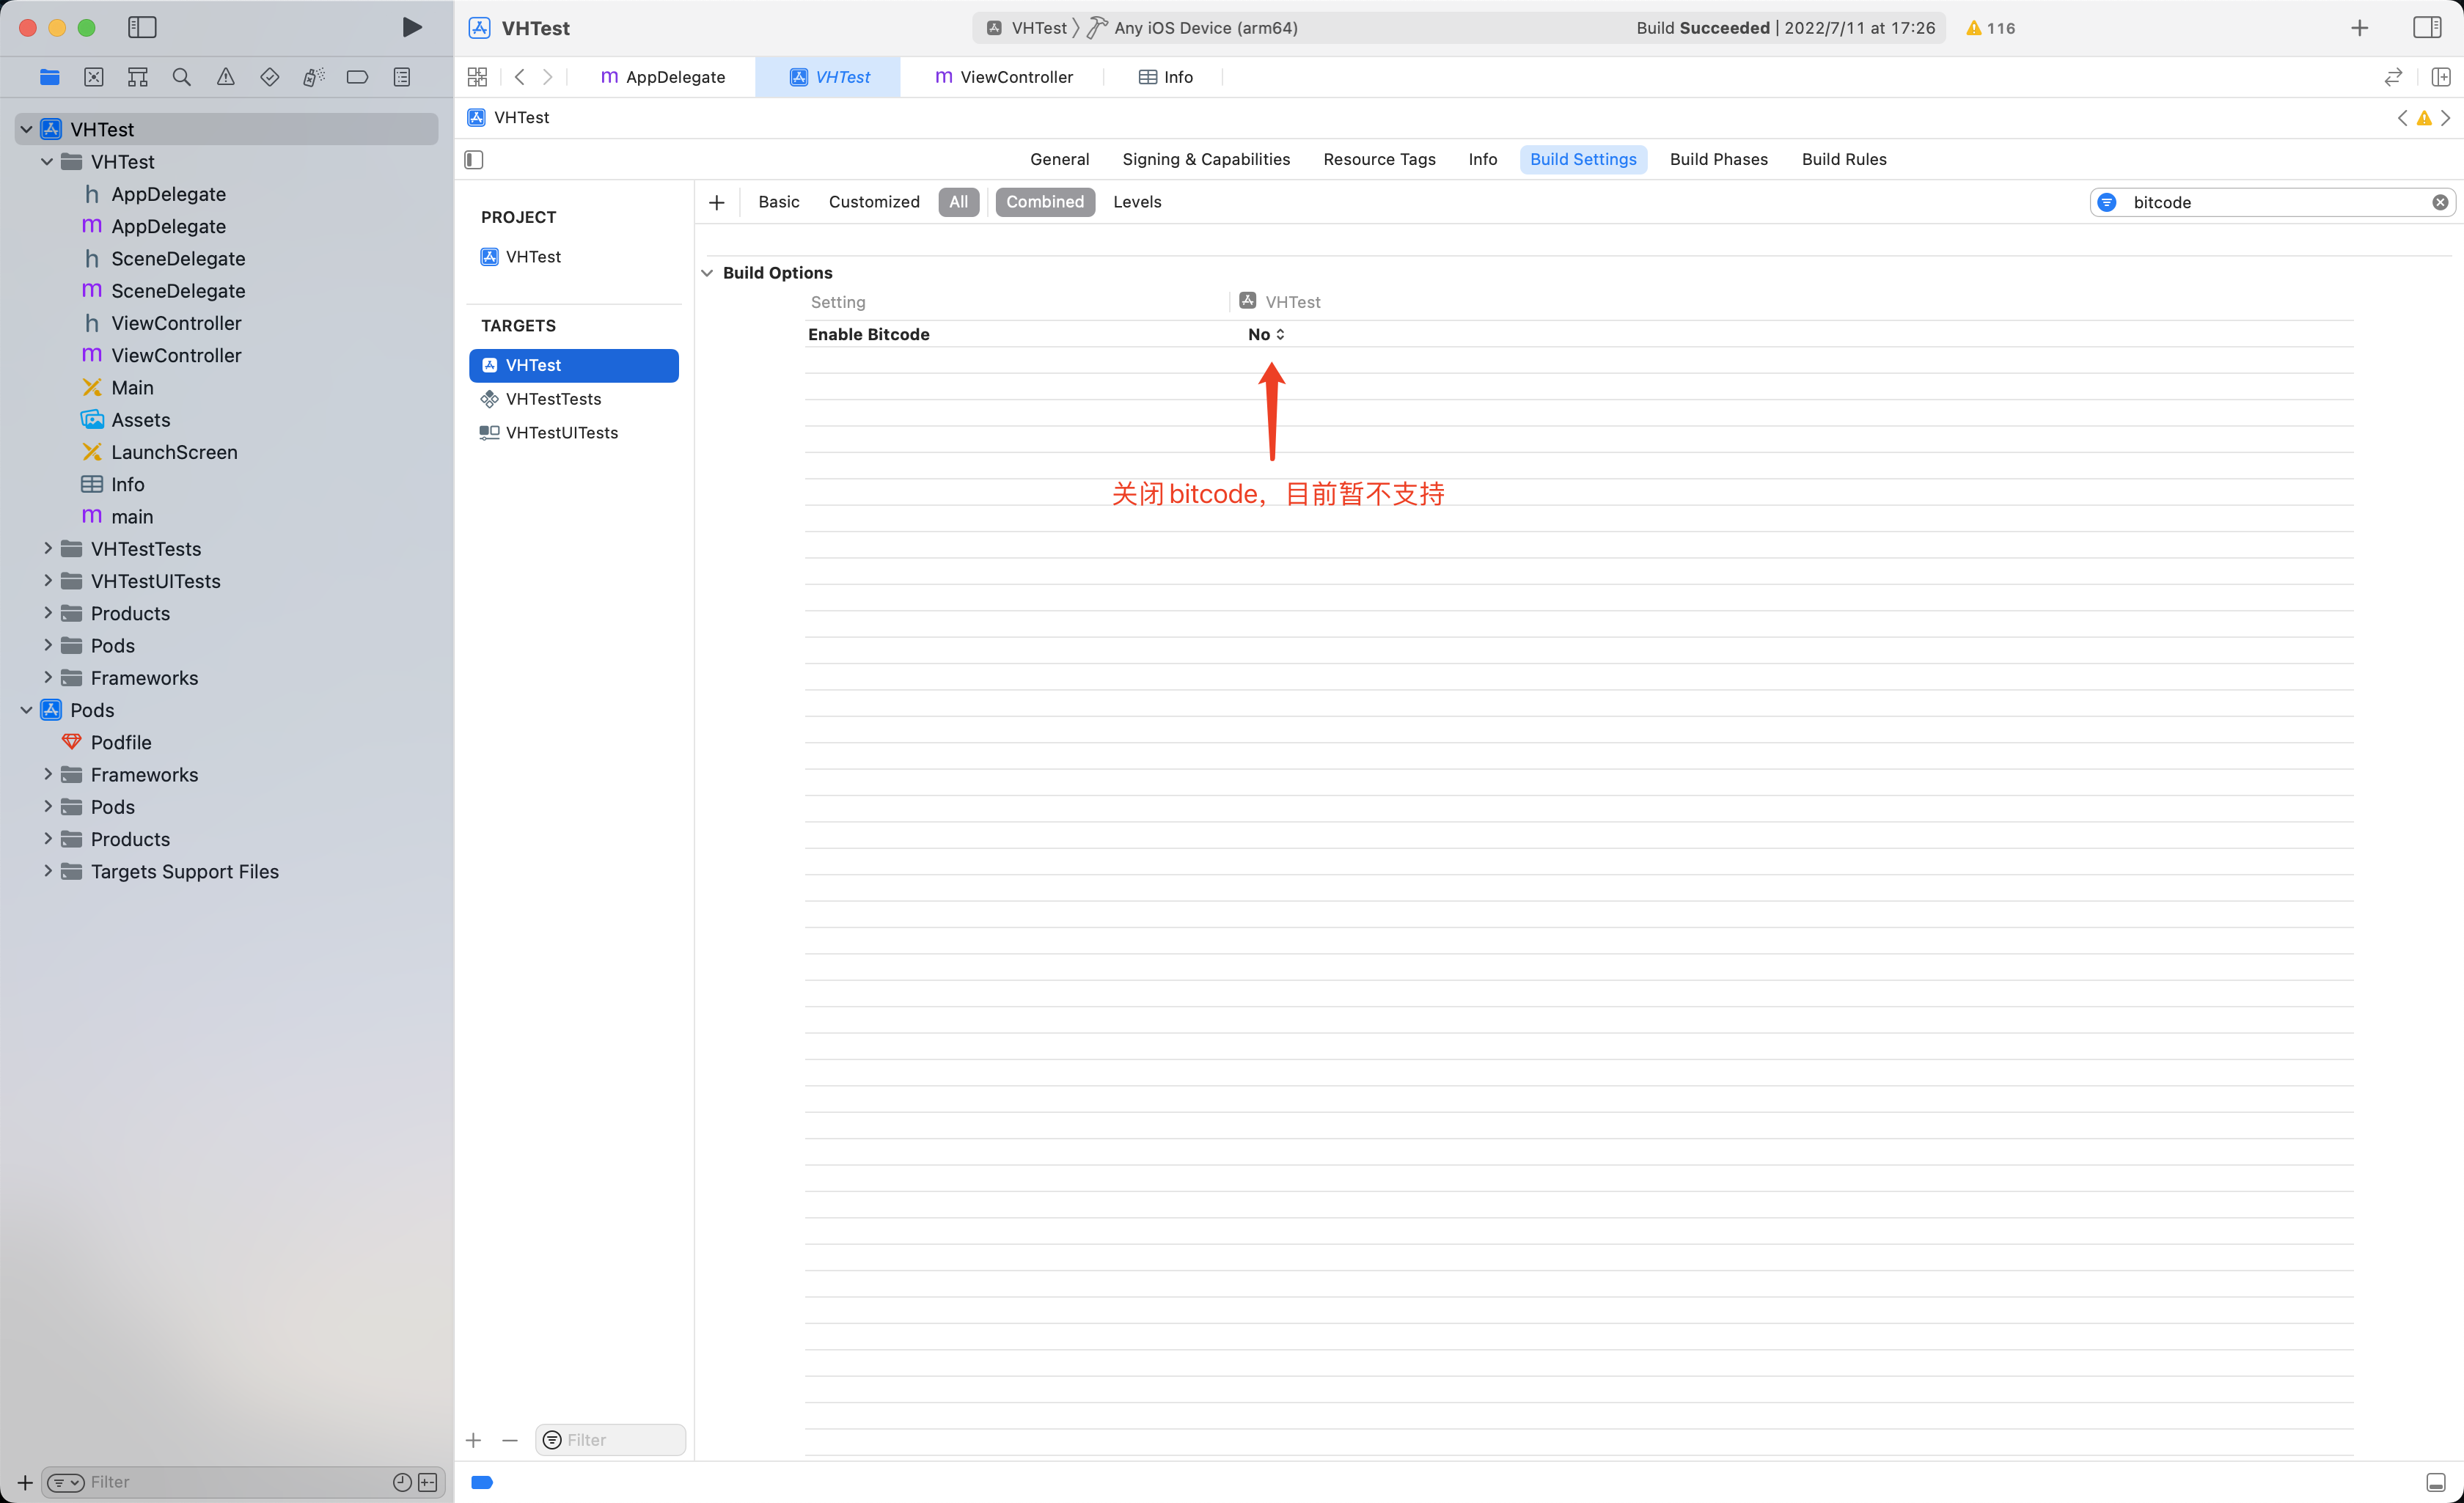The width and height of the screenshot is (2464, 1503).
Task: Add an editor on the right
Action: (2441, 77)
